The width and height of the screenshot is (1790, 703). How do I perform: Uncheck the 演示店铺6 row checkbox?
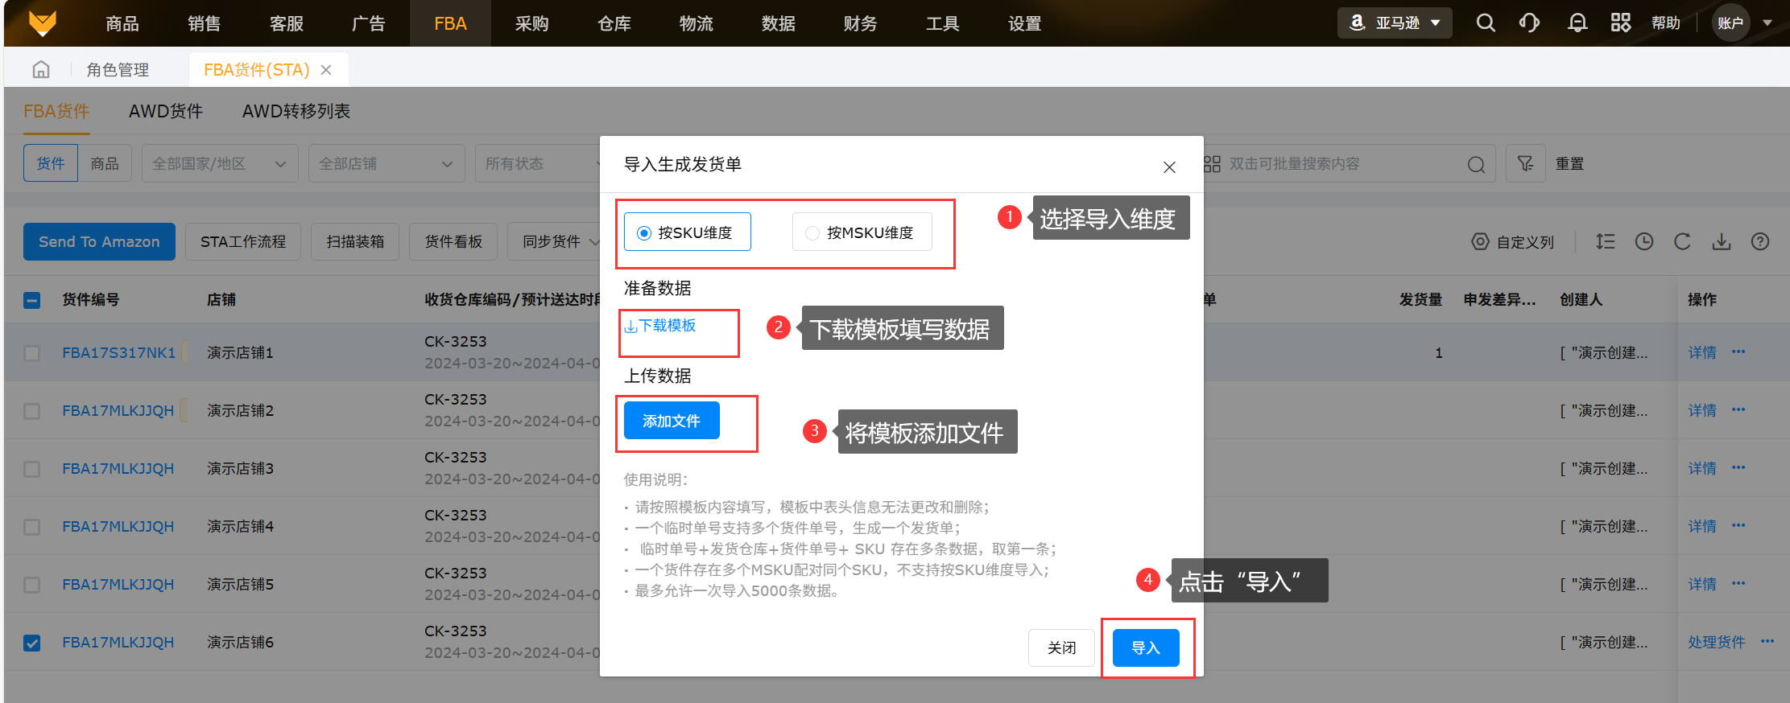coord(32,643)
